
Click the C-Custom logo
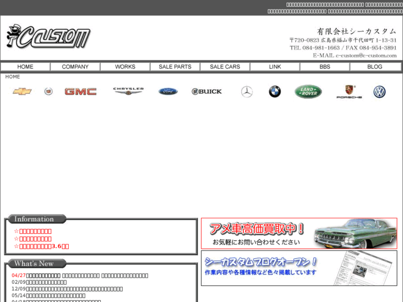click(x=48, y=36)
